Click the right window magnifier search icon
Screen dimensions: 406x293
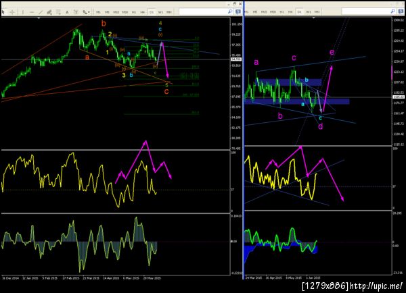(392, 11)
